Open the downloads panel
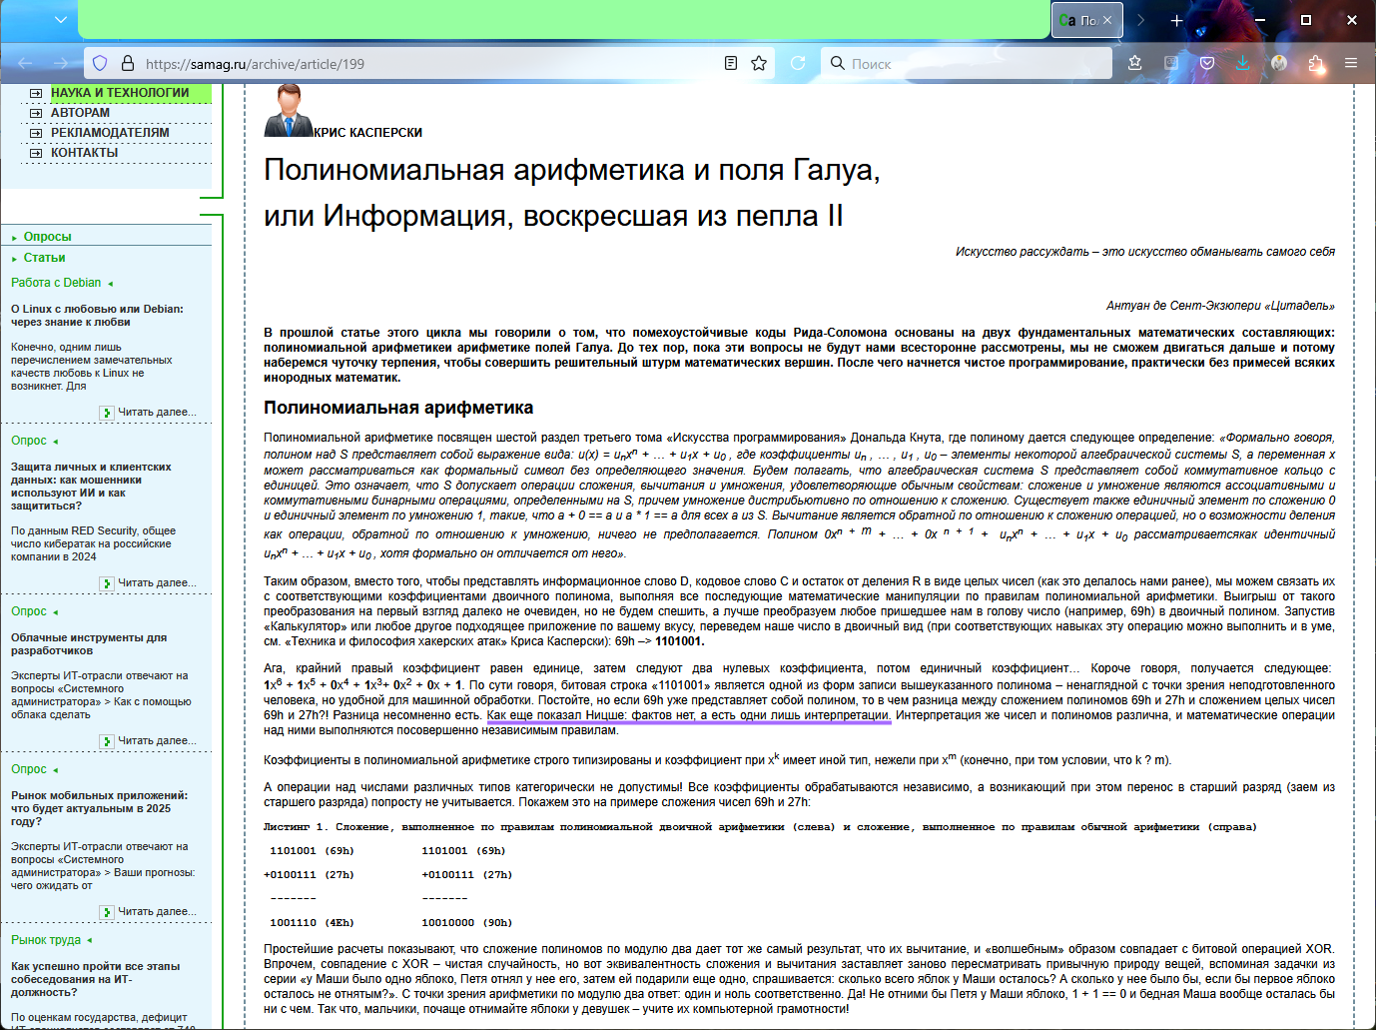The height and width of the screenshot is (1030, 1376). tap(1243, 63)
